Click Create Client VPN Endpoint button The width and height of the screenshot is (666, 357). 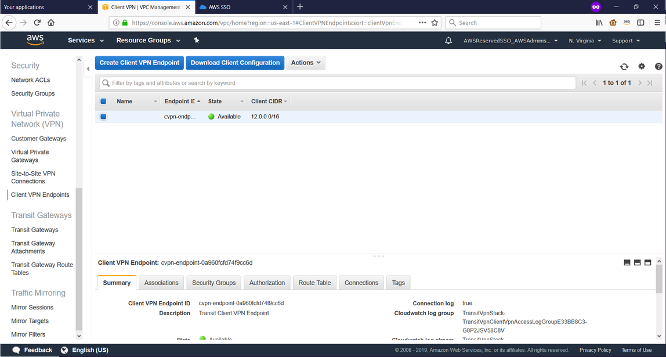coord(139,63)
